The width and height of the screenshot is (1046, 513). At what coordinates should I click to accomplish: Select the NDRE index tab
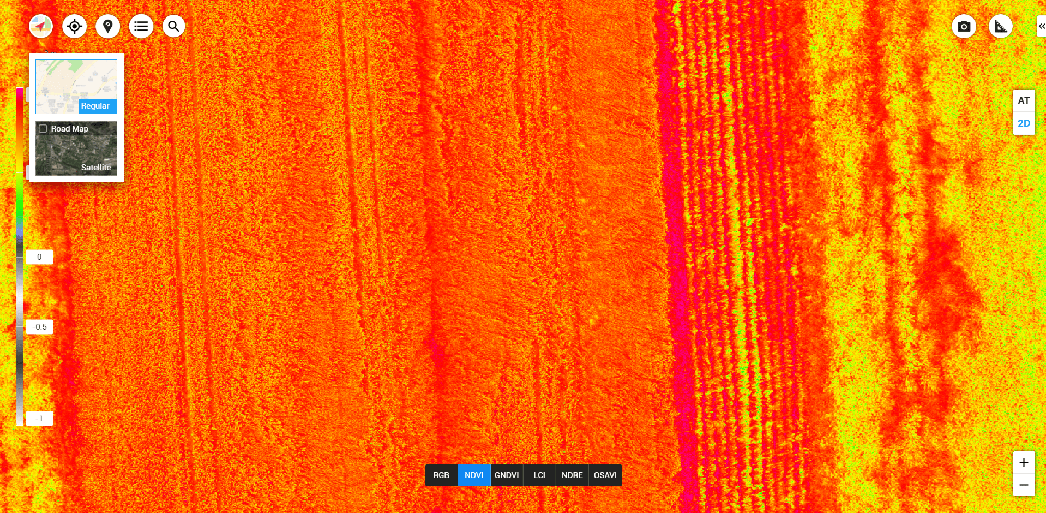[572, 475]
